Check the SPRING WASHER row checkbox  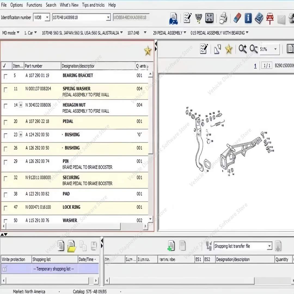pos(6,90)
